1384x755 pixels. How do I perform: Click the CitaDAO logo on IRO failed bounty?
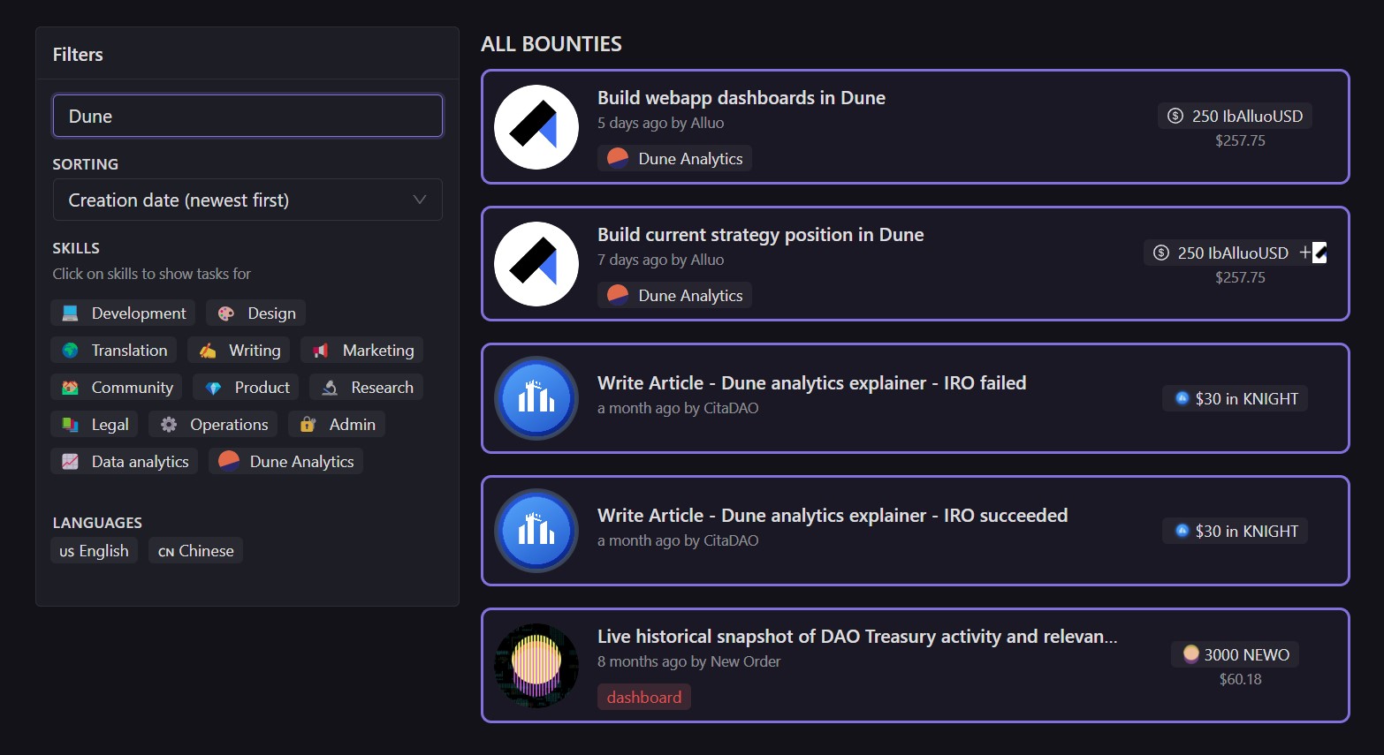pyautogui.click(x=536, y=398)
